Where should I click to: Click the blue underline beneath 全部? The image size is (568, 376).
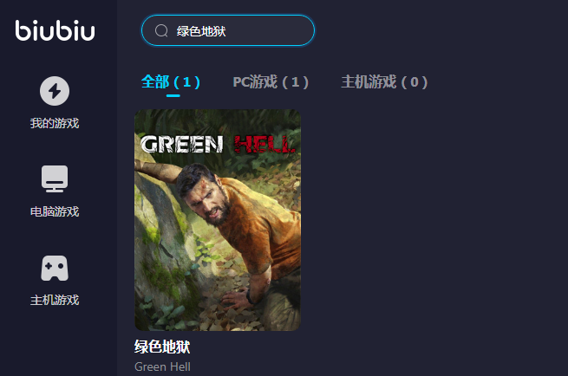point(173,95)
